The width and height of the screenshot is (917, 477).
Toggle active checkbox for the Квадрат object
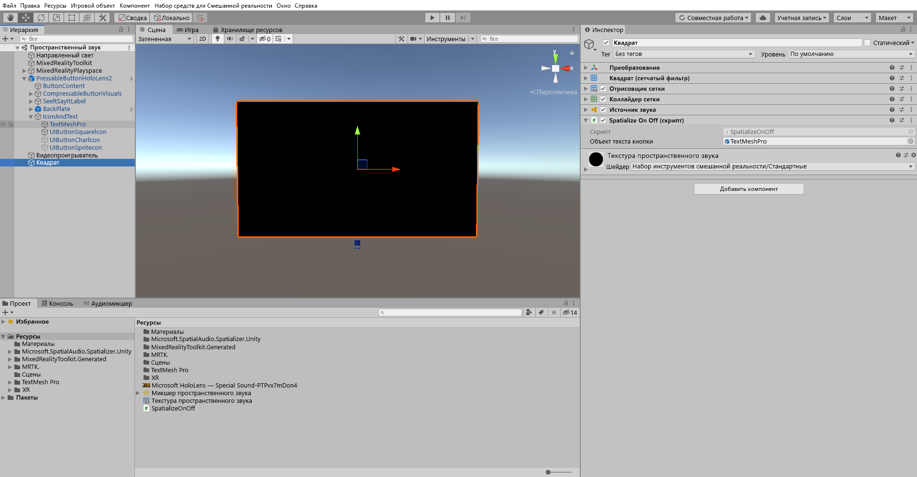tap(606, 43)
